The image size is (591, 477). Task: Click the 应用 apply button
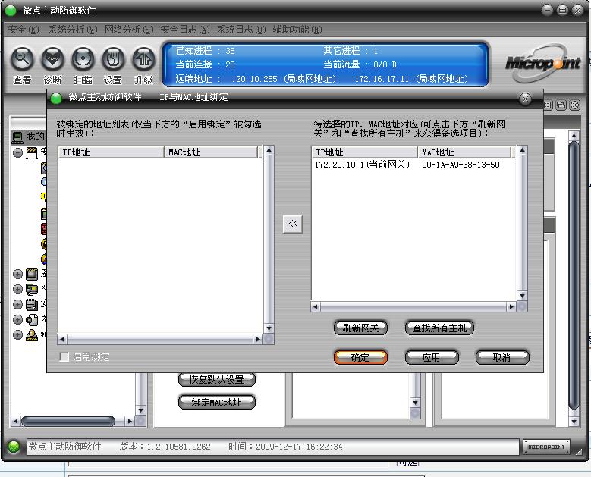(432, 358)
